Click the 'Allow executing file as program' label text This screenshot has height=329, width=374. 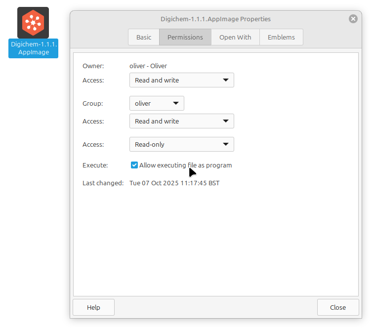click(185, 165)
